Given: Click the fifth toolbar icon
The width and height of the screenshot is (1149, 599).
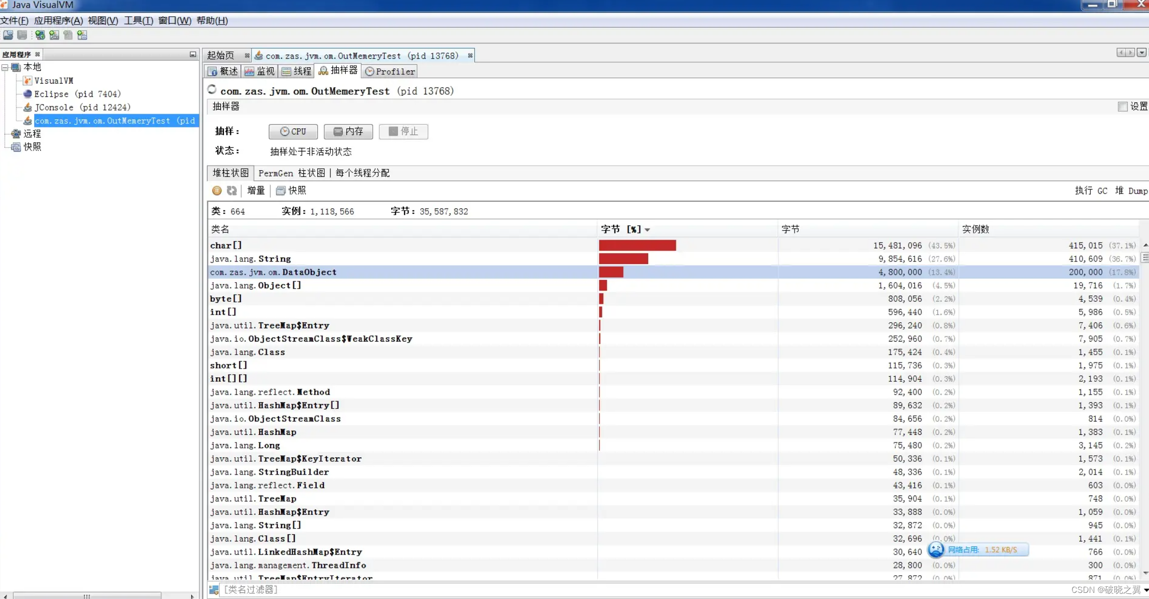Looking at the screenshot, I should click(68, 35).
